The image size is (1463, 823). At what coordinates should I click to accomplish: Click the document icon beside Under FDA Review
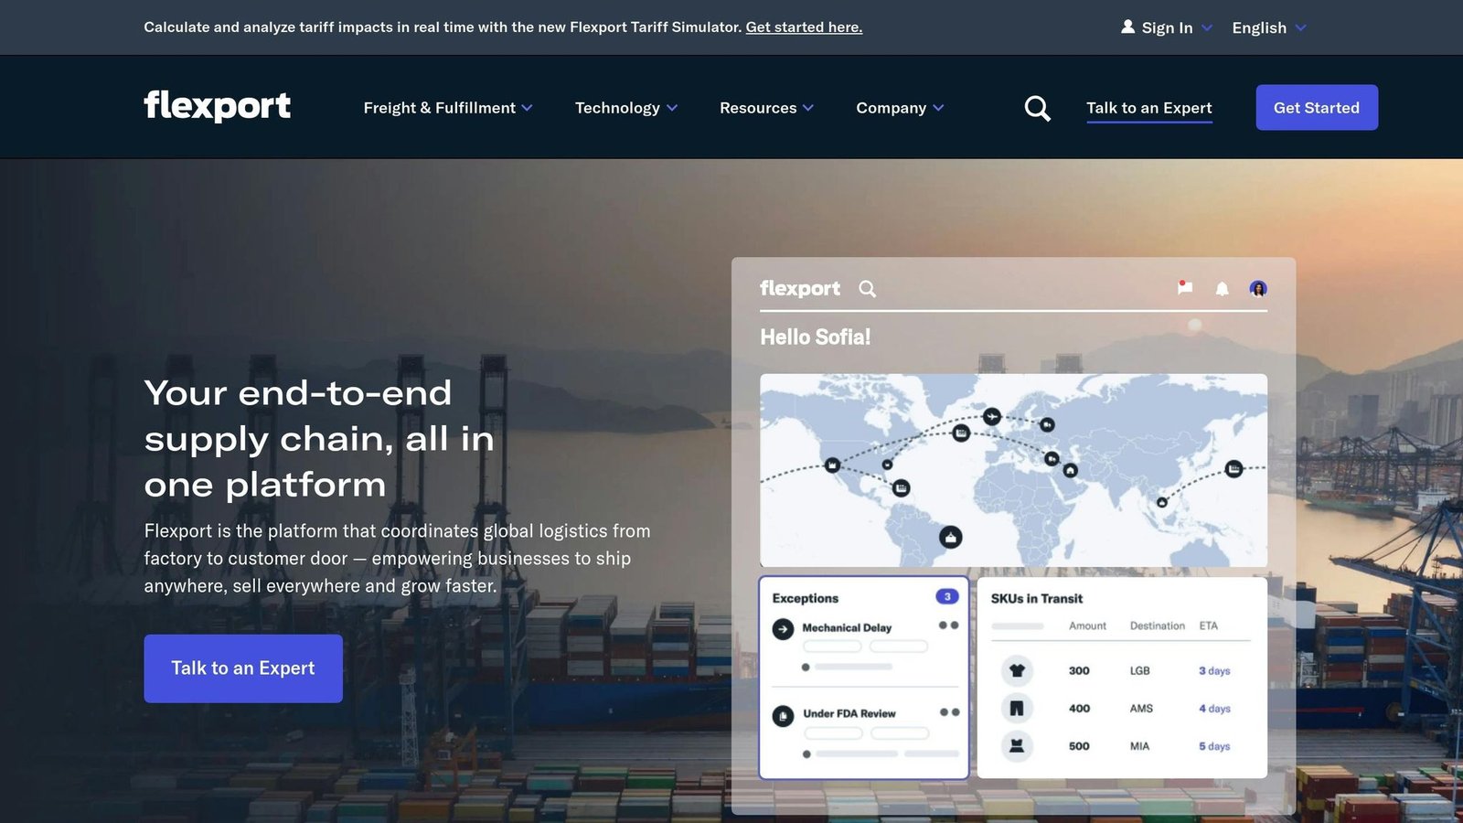783,715
